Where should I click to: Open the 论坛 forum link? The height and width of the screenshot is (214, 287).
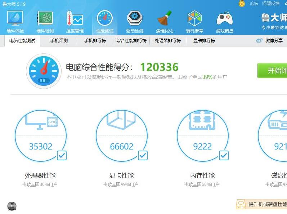[254, 4]
